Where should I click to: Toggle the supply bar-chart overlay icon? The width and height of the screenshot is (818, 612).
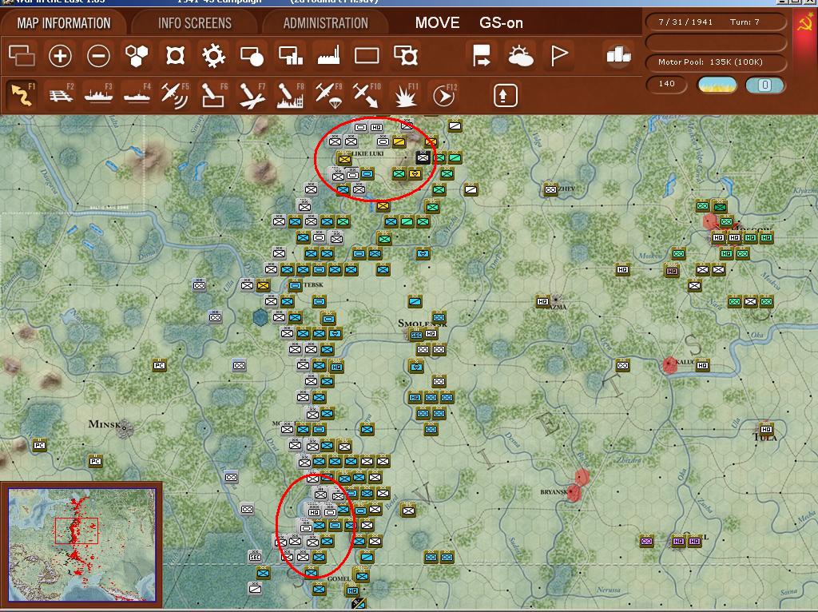(291, 55)
